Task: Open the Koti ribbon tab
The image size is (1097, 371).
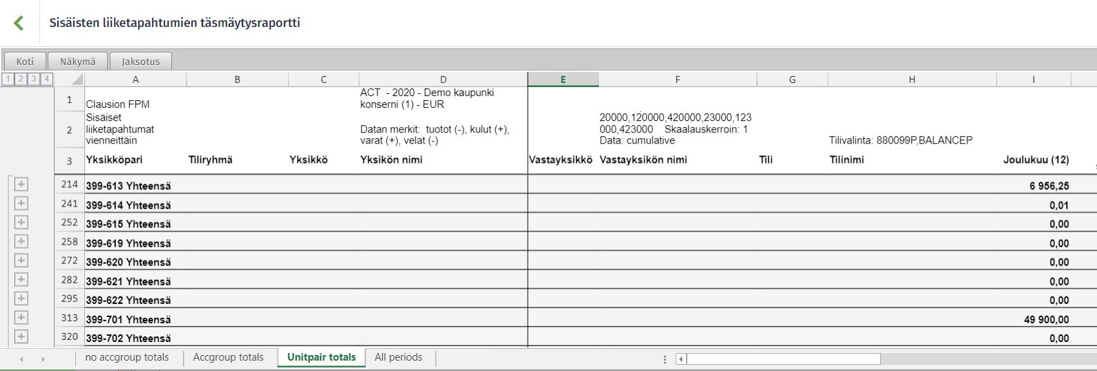Action: pyautogui.click(x=25, y=61)
